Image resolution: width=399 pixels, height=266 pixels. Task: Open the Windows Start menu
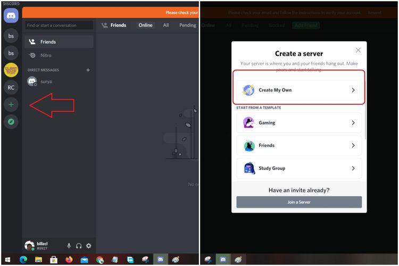point(7,260)
